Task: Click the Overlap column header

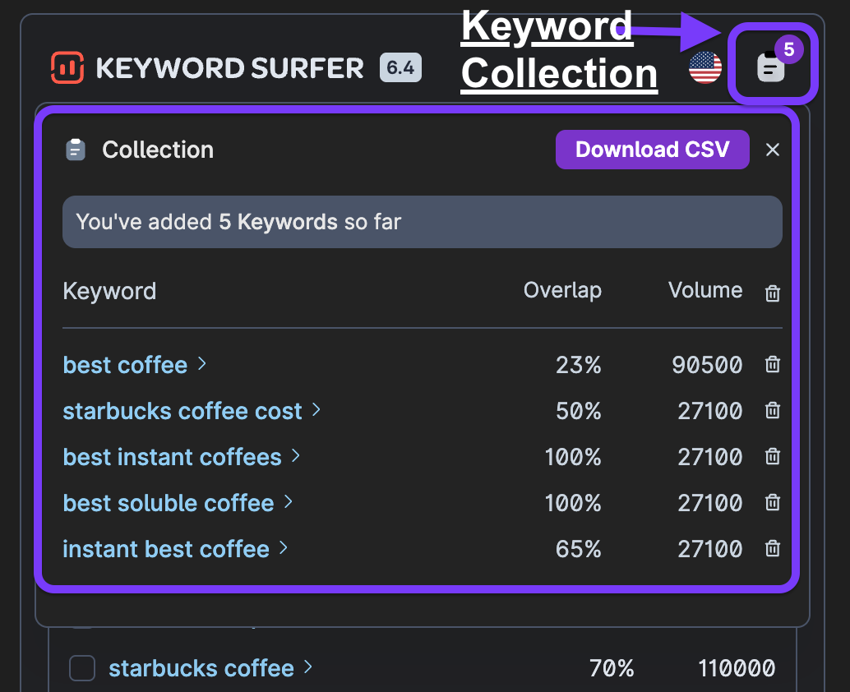Action: (x=562, y=290)
